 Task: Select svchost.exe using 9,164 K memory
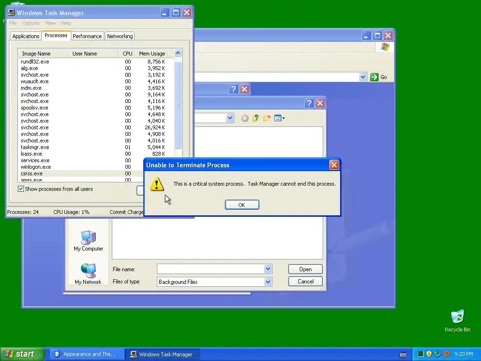click(96, 94)
